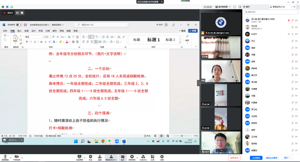Toggle the AutoSave (自动保存) switch
The width and height of the screenshot is (300, 162).
tap(18, 25)
